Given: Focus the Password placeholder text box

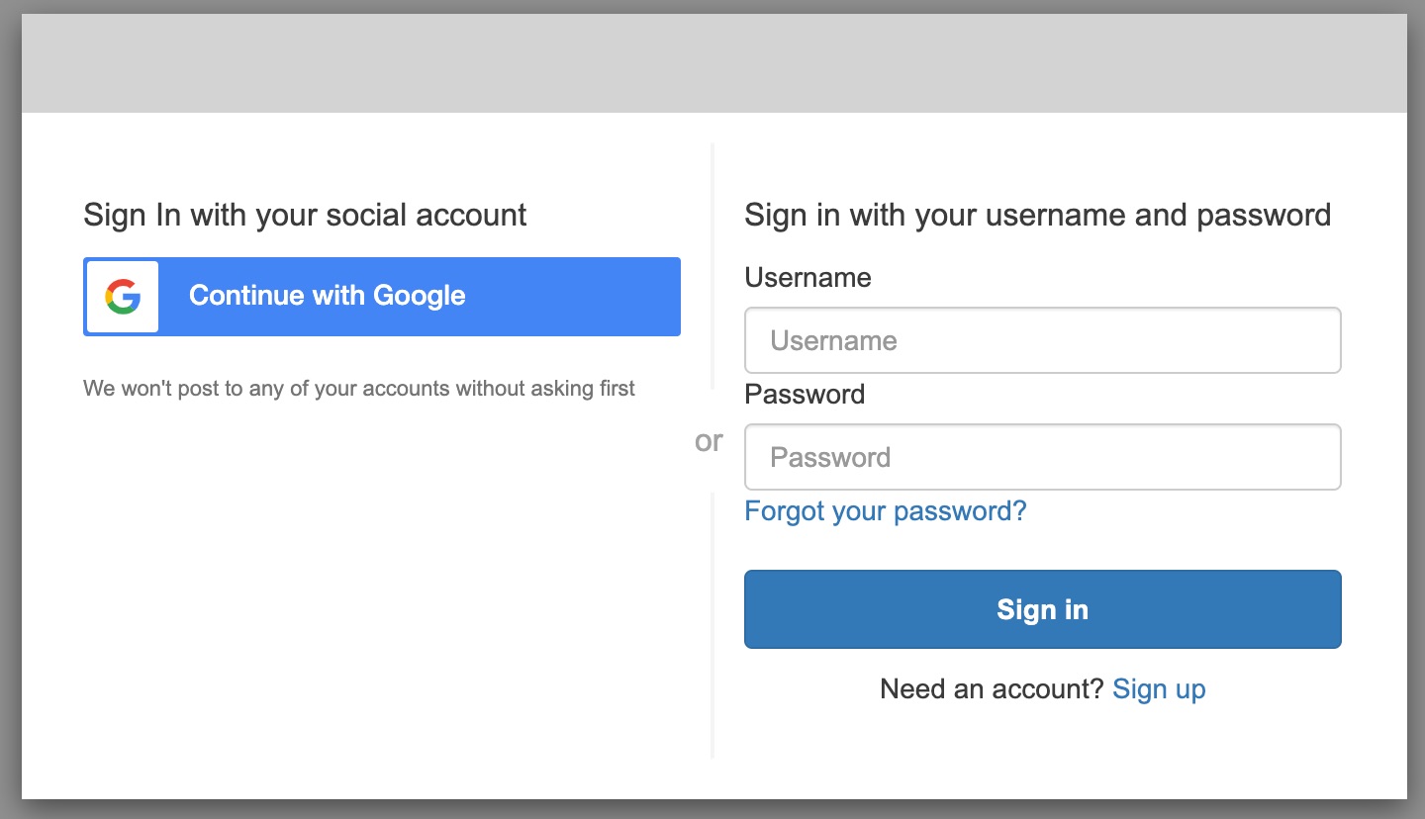Looking at the screenshot, I should click(x=1042, y=457).
